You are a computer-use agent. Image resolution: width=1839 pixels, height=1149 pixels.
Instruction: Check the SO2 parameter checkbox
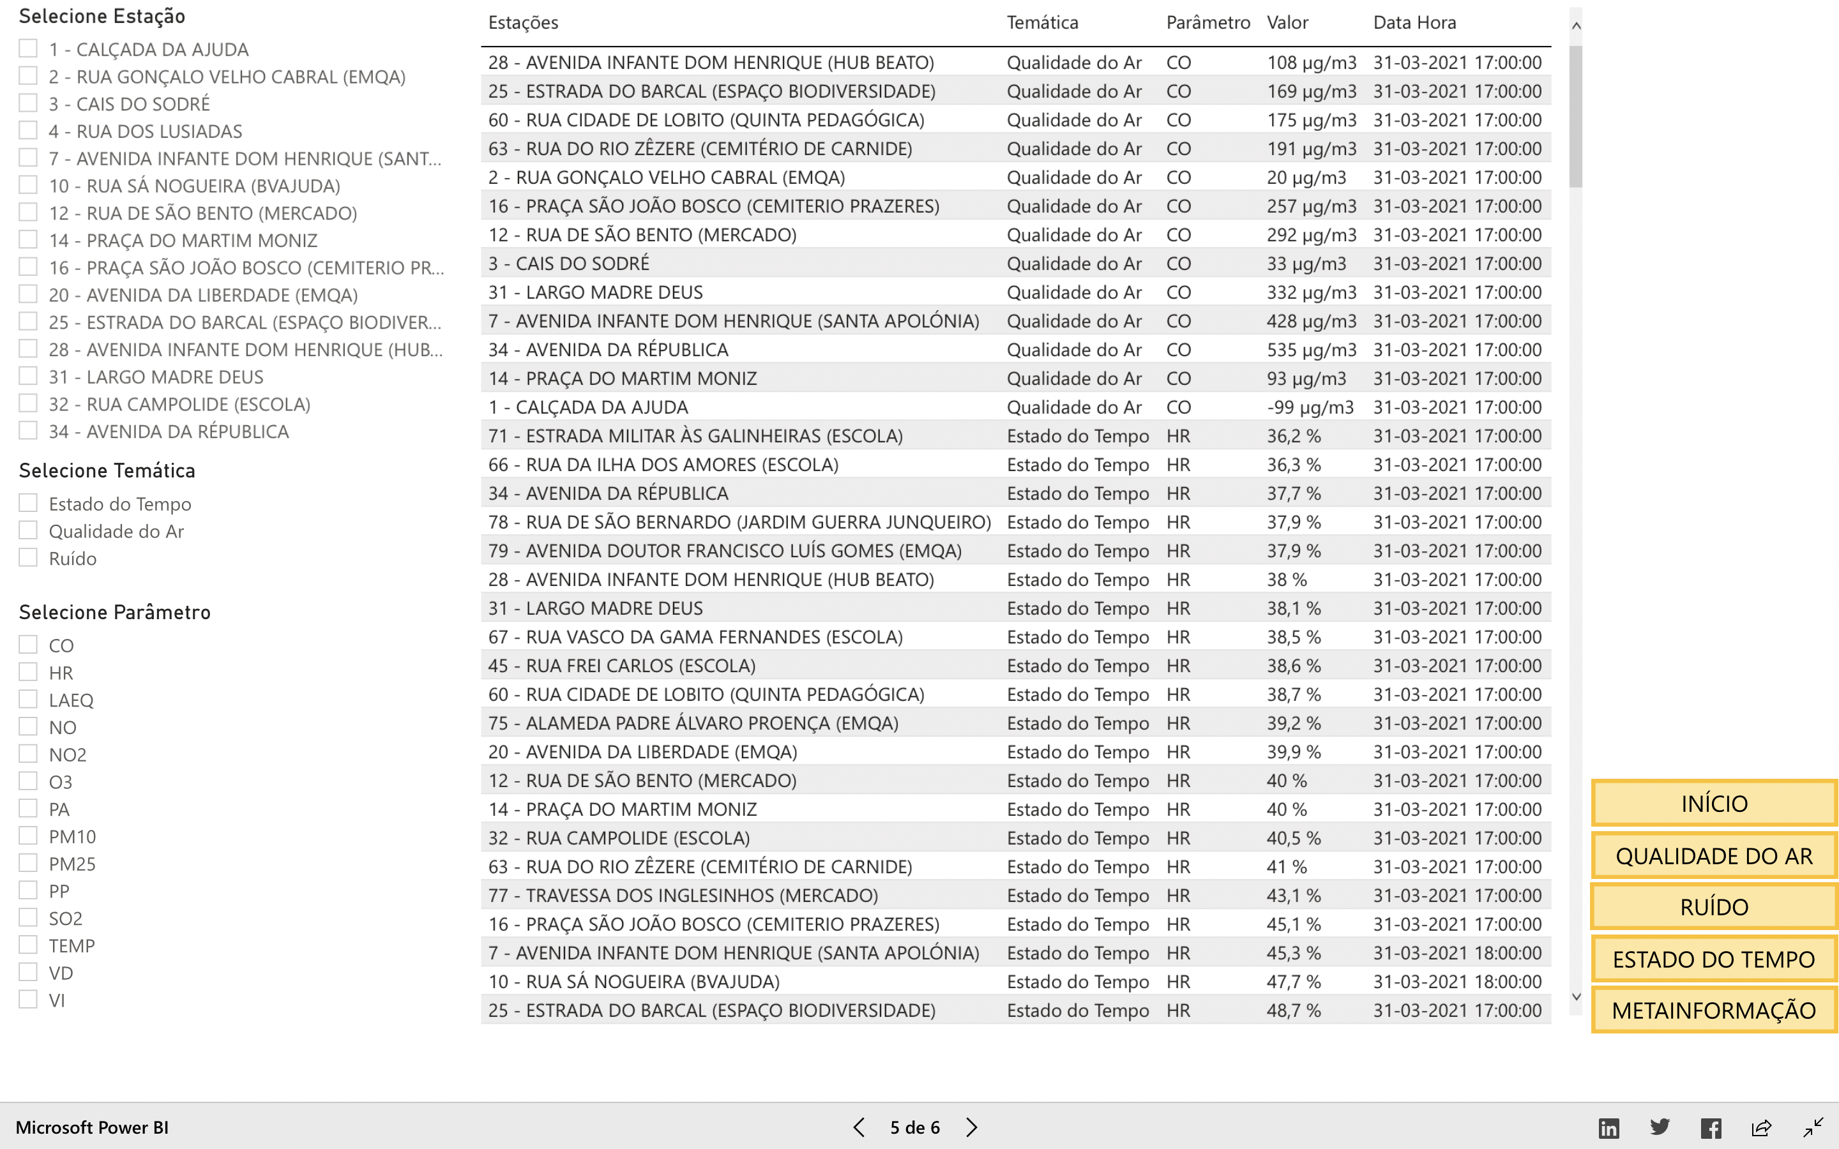point(28,918)
